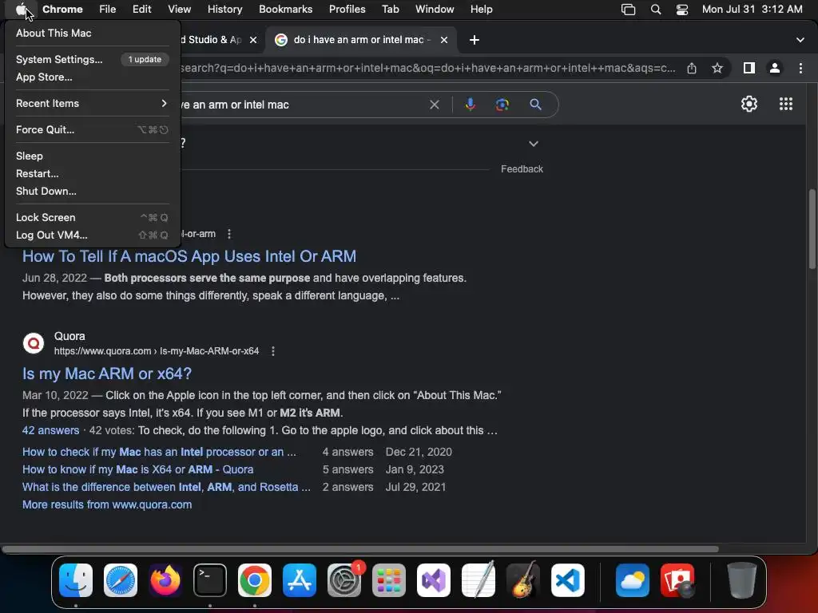Image resolution: width=818 pixels, height=613 pixels.
Task: Open the Bookmarks menu
Action: click(285, 9)
